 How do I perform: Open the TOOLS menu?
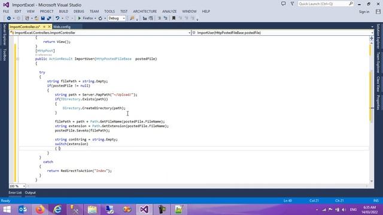tap(110, 11)
